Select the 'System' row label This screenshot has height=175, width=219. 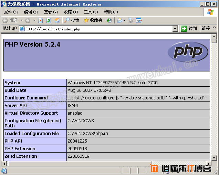point(12,83)
